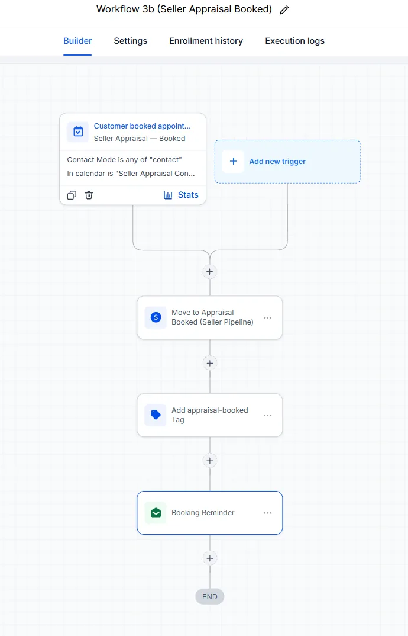Add a step above Booking Reminder
The image size is (408, 636).
[x=210, y=461]
